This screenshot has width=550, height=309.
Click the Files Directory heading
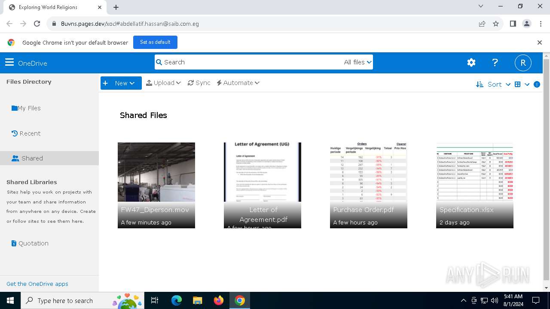[x=29, y=82]
